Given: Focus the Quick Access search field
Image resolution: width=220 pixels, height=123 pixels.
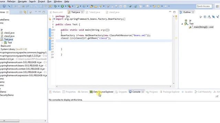Looking at the screenshot, I should [x=204, y=6].
